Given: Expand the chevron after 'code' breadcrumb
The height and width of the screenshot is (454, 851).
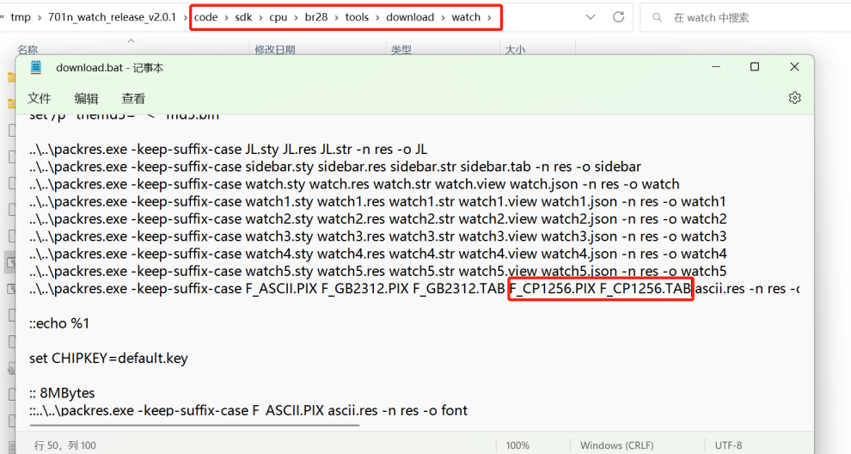Looking at the screenshot, I should (x=226, y=17).
